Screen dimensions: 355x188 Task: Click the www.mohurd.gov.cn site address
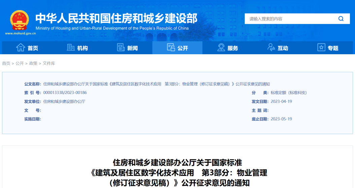tap(20, 33)
